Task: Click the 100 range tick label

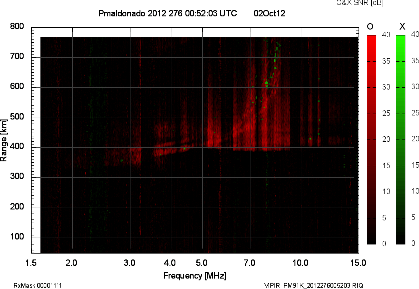Action: [x=17, y=237]
